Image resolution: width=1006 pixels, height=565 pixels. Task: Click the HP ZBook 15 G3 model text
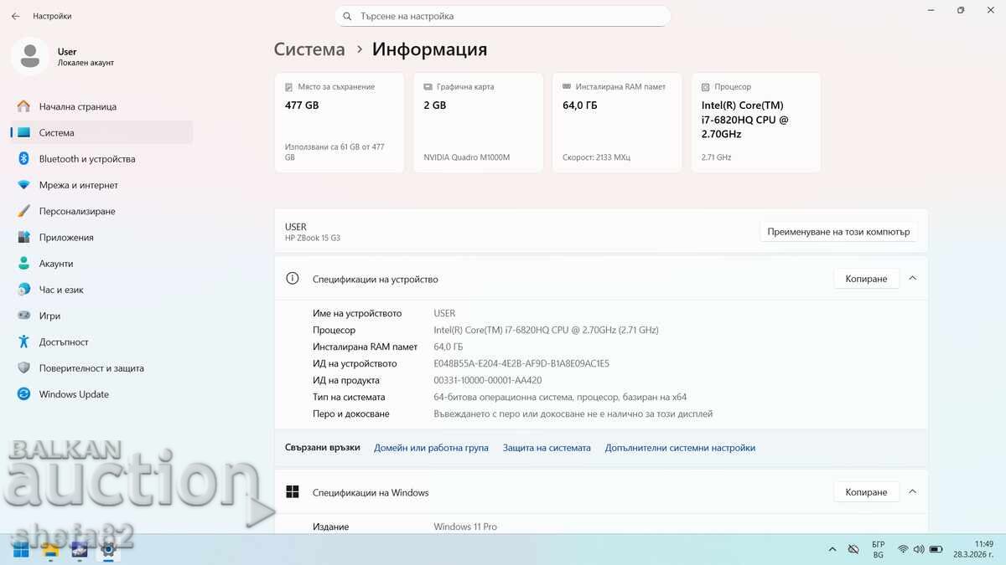click(313, 238)
